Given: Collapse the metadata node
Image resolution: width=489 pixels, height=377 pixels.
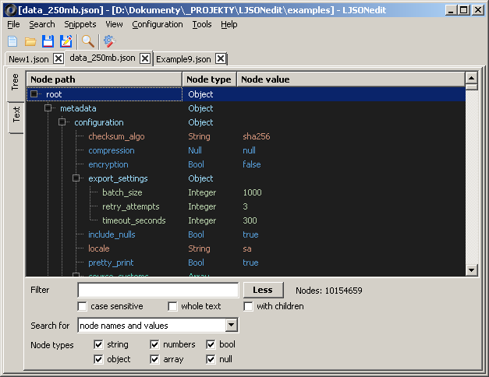Looking at the screenshot, I should 48,107.
